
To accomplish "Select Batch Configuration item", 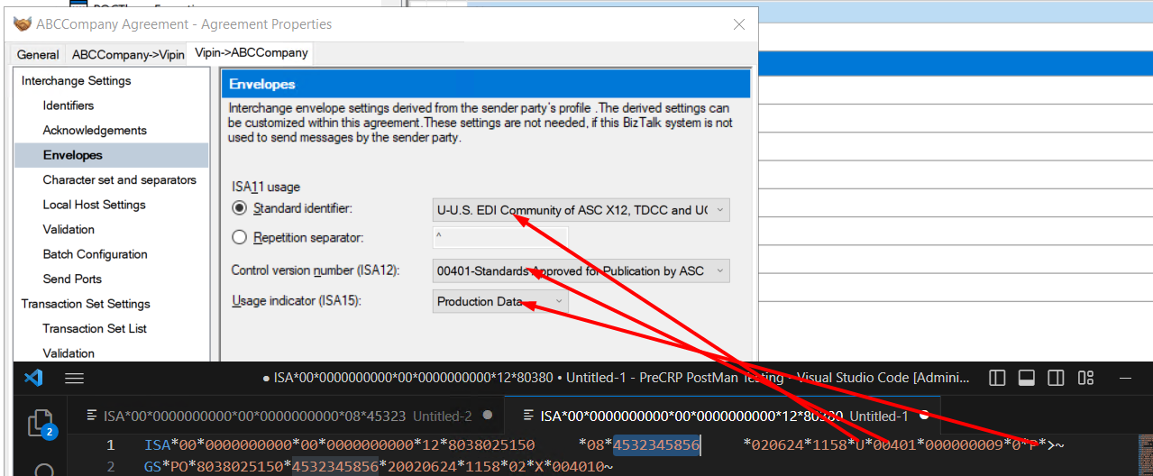I will 95,254.
